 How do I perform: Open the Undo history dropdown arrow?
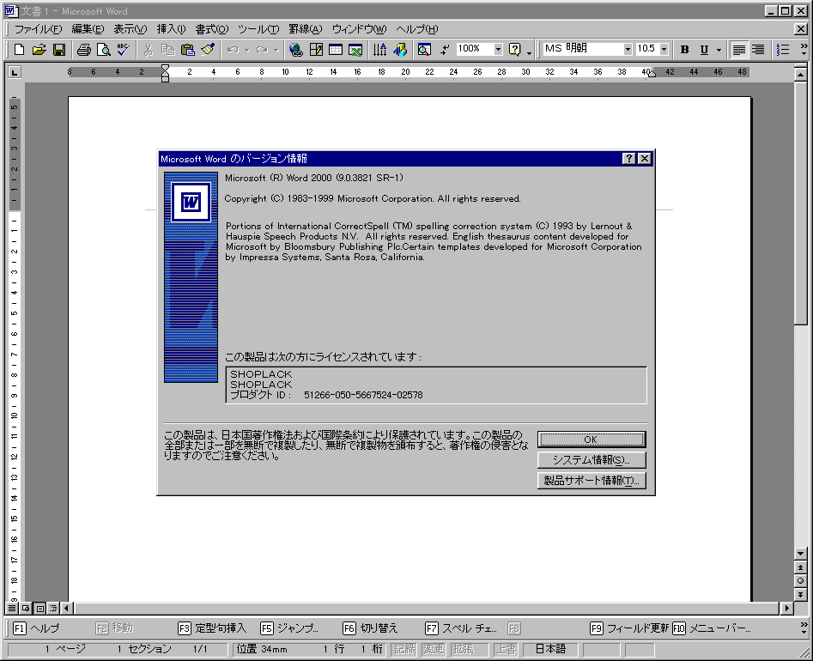[x=246, y=50]
